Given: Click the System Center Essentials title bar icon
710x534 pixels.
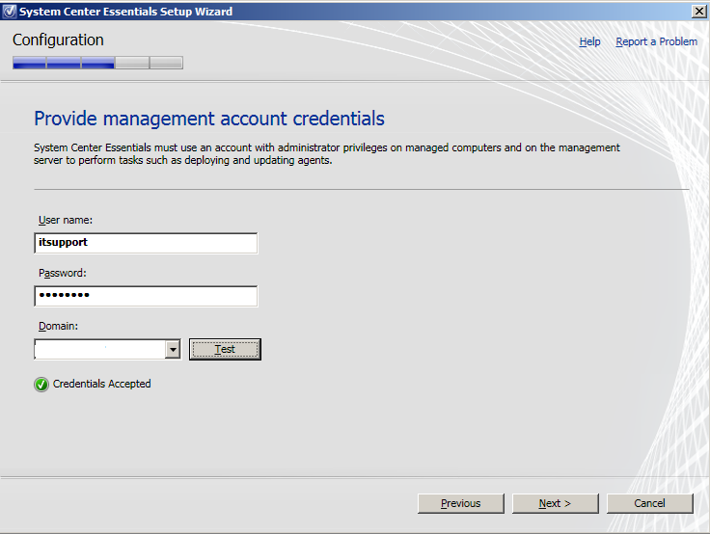Looking at the screenshot, I should pyautogui.click(x=9, y=12).
